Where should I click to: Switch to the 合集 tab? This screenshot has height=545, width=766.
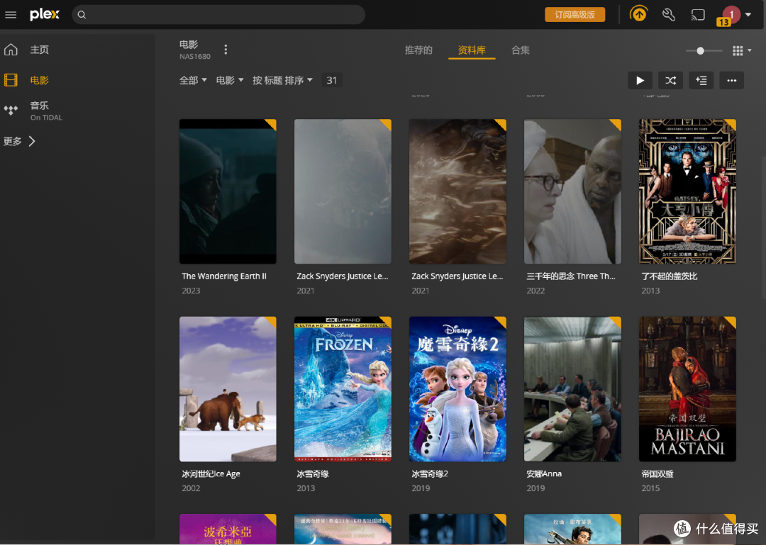[521, 50]
